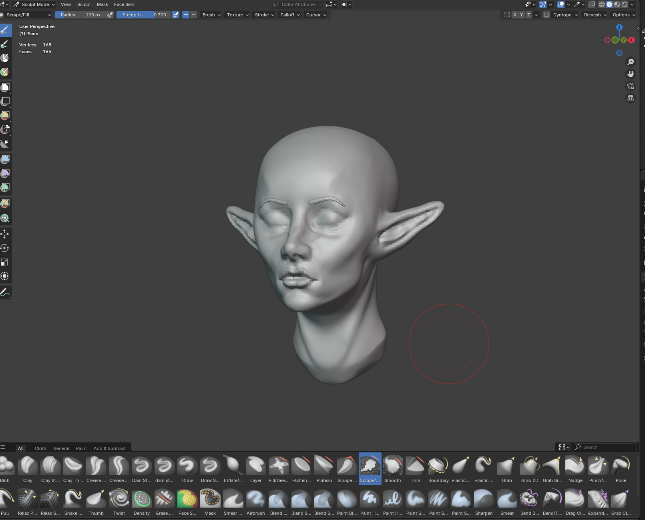This screenshot has height=520, width=645.
Task: Open the Remesh dropdown
Action: [x=595, y=15]
